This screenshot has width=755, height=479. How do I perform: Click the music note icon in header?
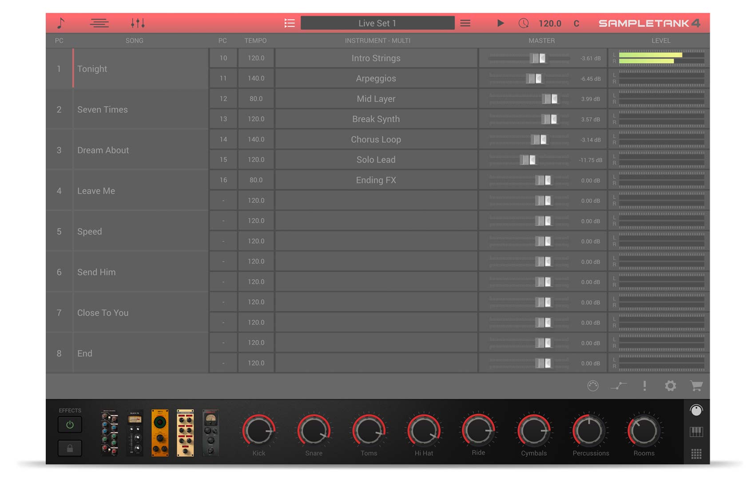(61, 23)
